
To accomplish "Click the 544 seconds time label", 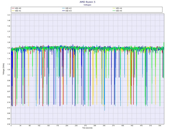I will (160, 126).
